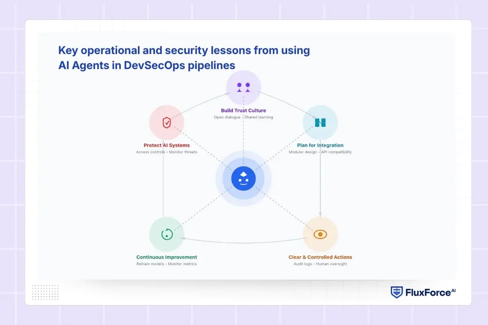Select the circular refresh Continuous Improvement icon
488x325 pixels.
[x=167, y=234]
